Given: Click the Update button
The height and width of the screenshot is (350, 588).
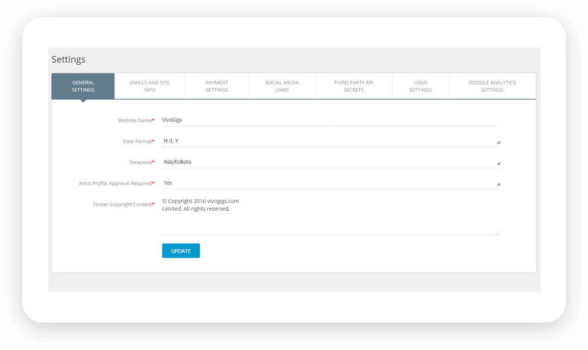Looking at the screenshot, I should point(181,251).
